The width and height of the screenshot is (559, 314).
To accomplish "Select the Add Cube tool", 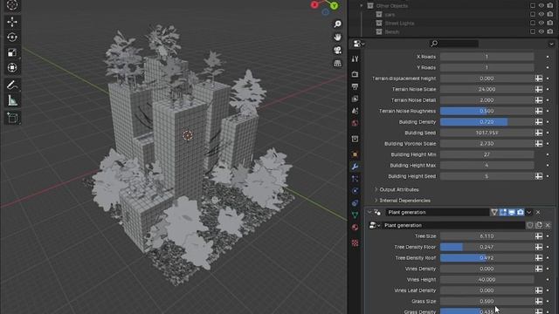I will coord(12,118).
